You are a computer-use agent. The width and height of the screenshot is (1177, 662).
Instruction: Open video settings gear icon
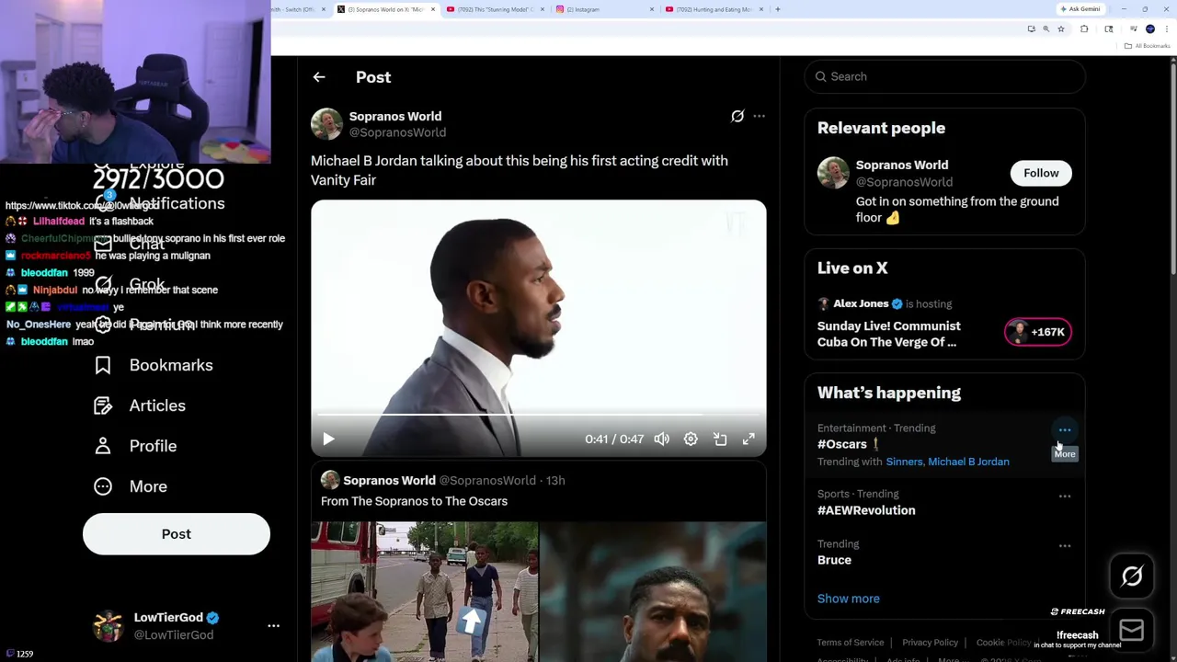click(691, 439)
